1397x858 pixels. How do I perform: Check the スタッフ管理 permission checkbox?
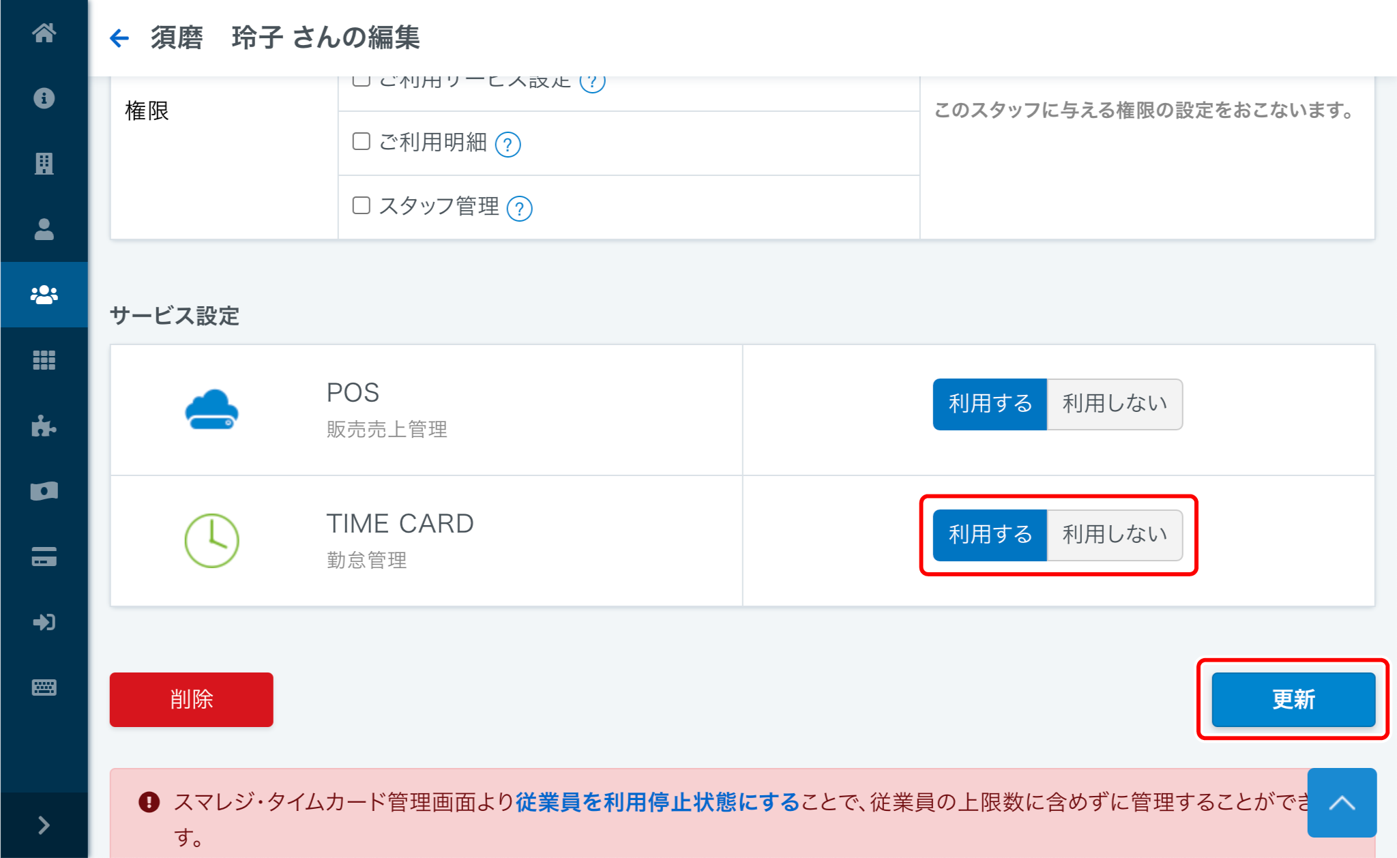(361, 205)
